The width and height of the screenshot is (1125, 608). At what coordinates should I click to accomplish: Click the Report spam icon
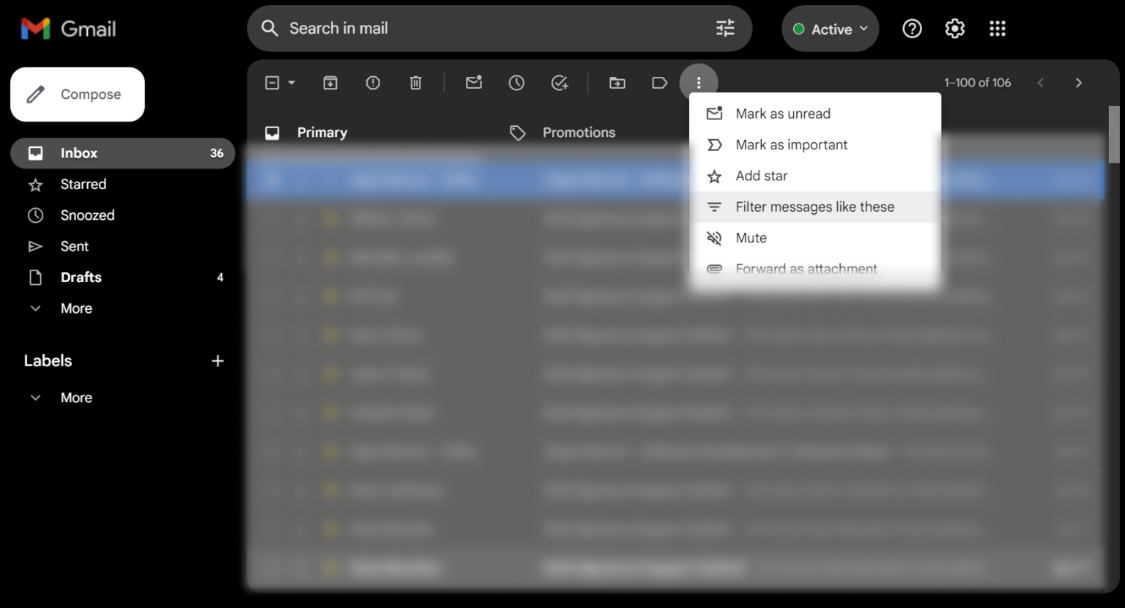coord(373,83)
